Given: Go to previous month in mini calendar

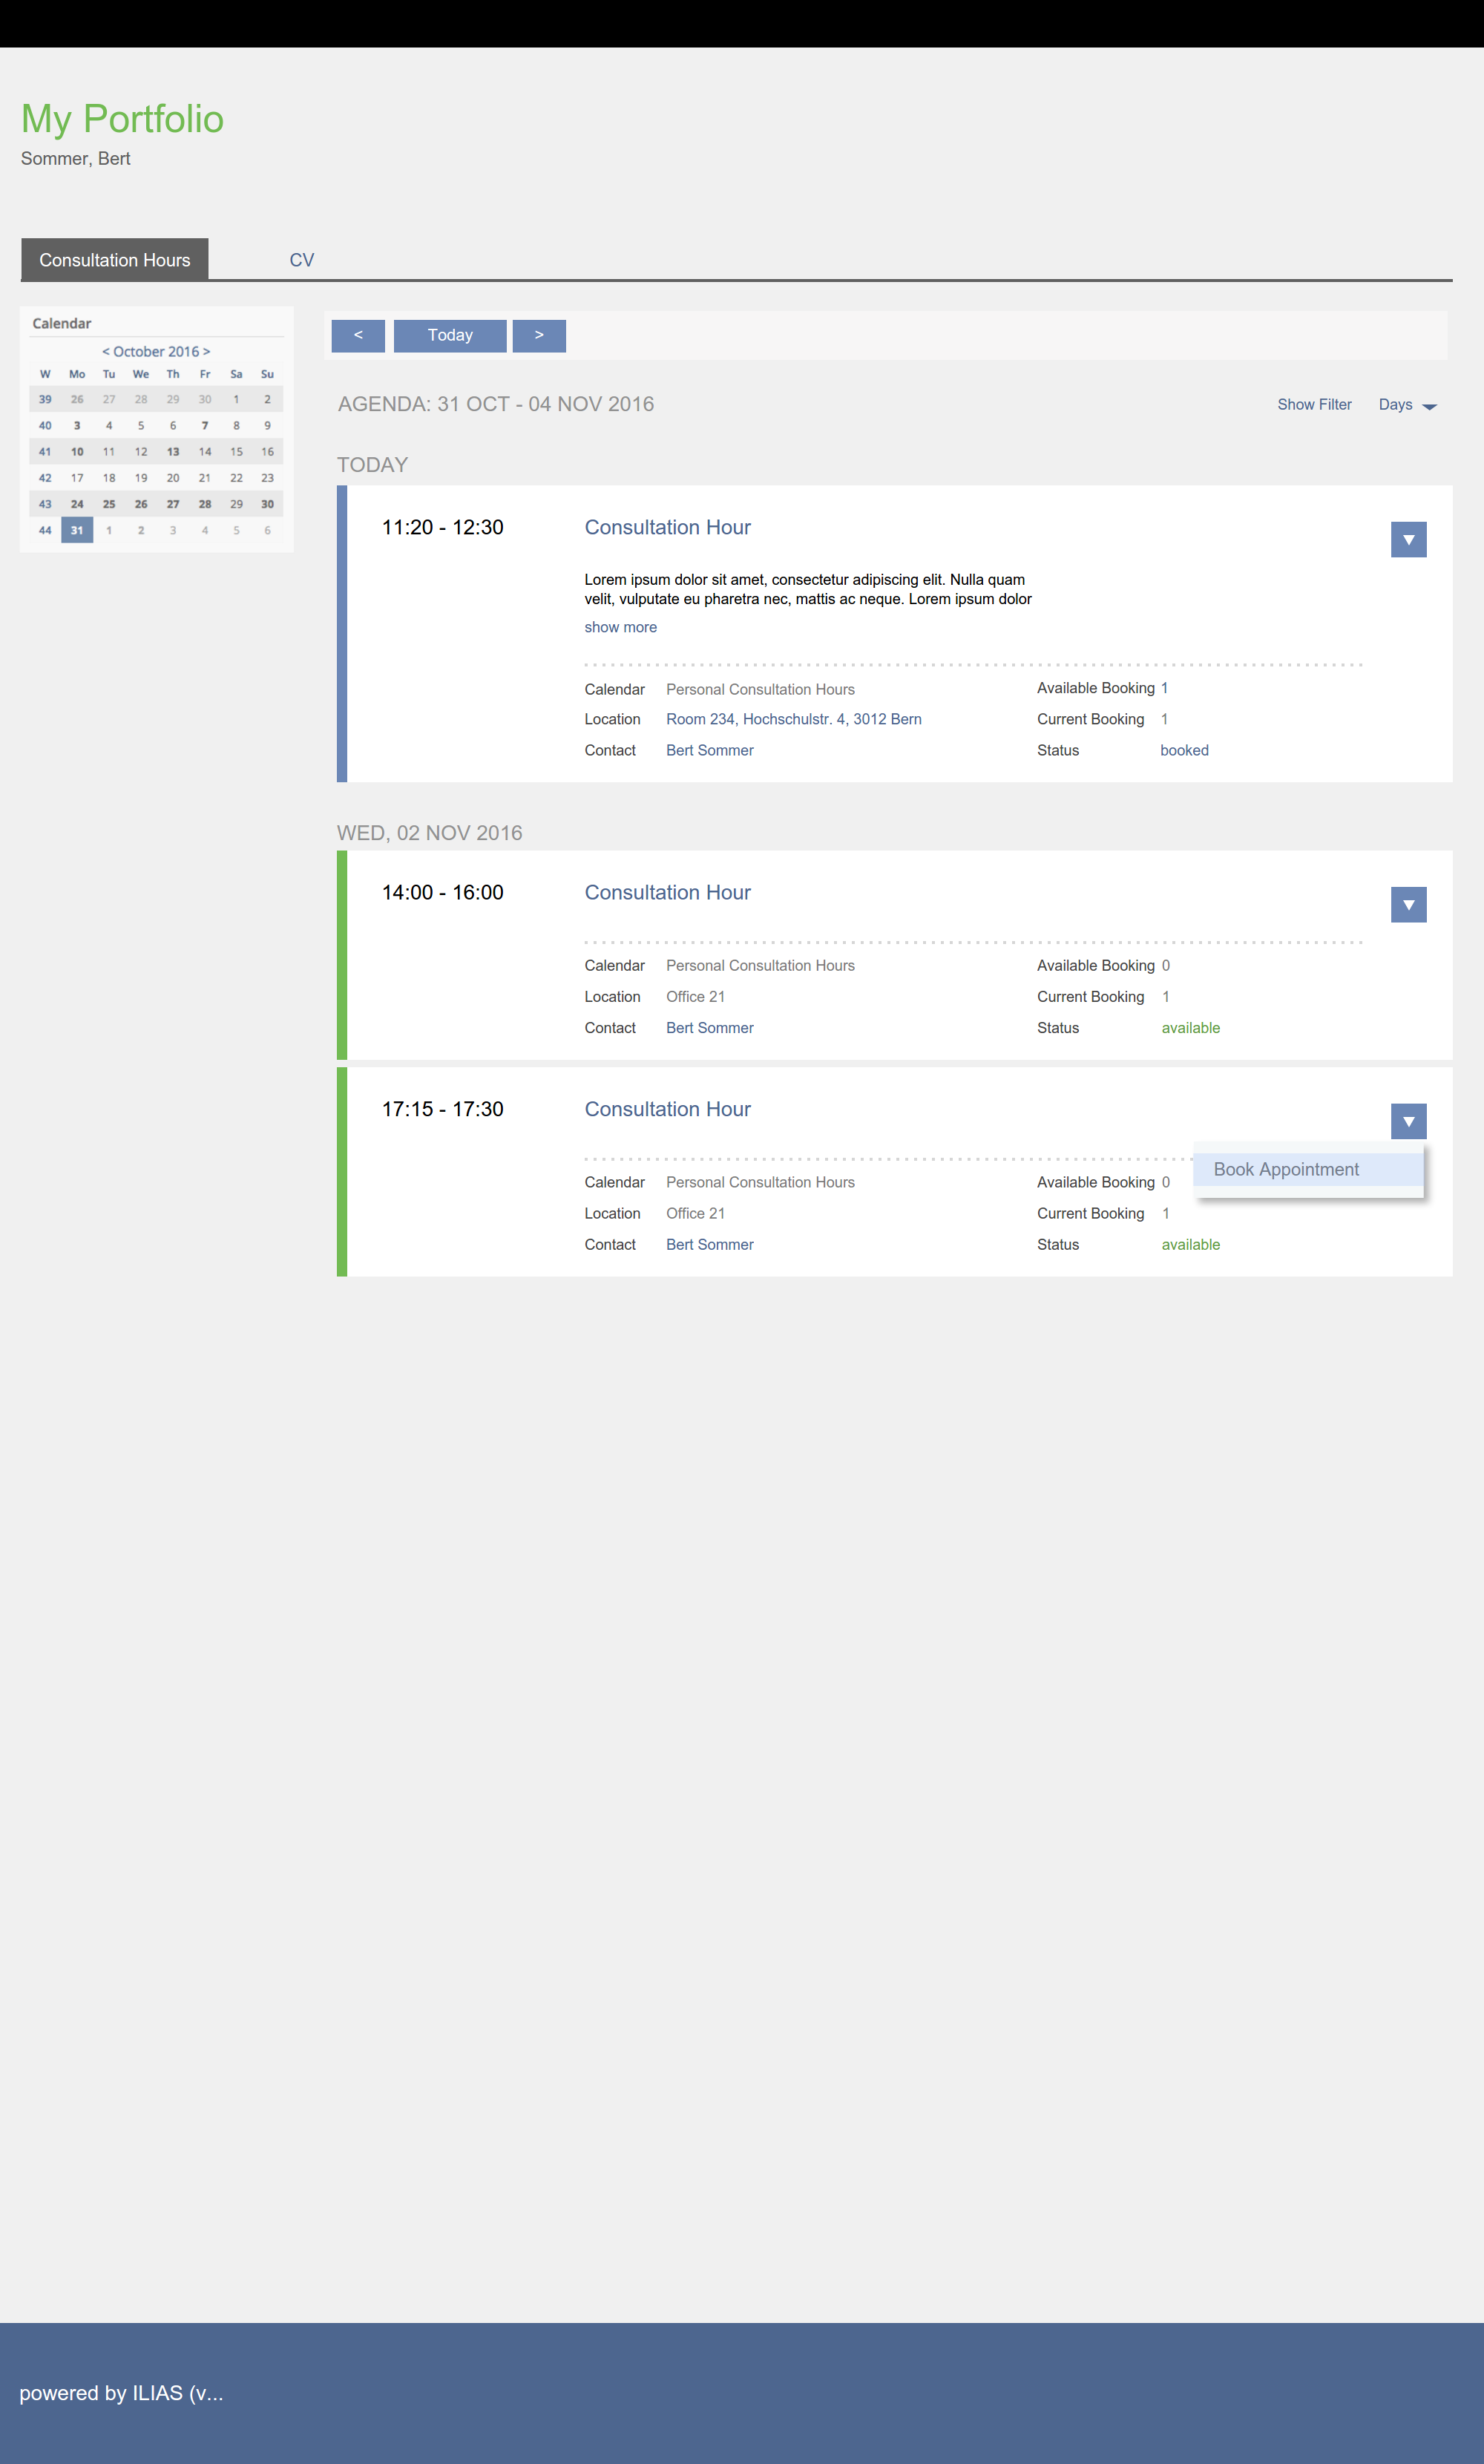Looking at the screenshot, I should click(x=105, y=352).
